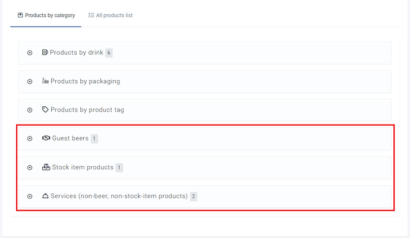The height and width of the screenshot is (238, 410).
Task: Click the Stock item products label
Action: (83, 167)
